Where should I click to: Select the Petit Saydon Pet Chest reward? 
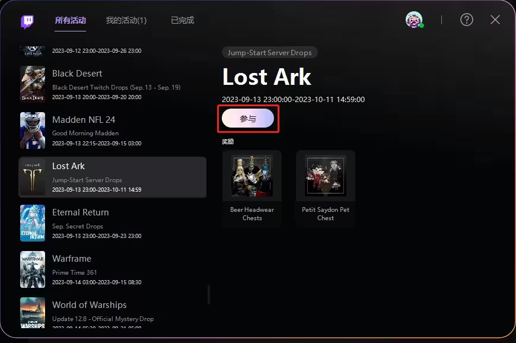tap(326, 188)
